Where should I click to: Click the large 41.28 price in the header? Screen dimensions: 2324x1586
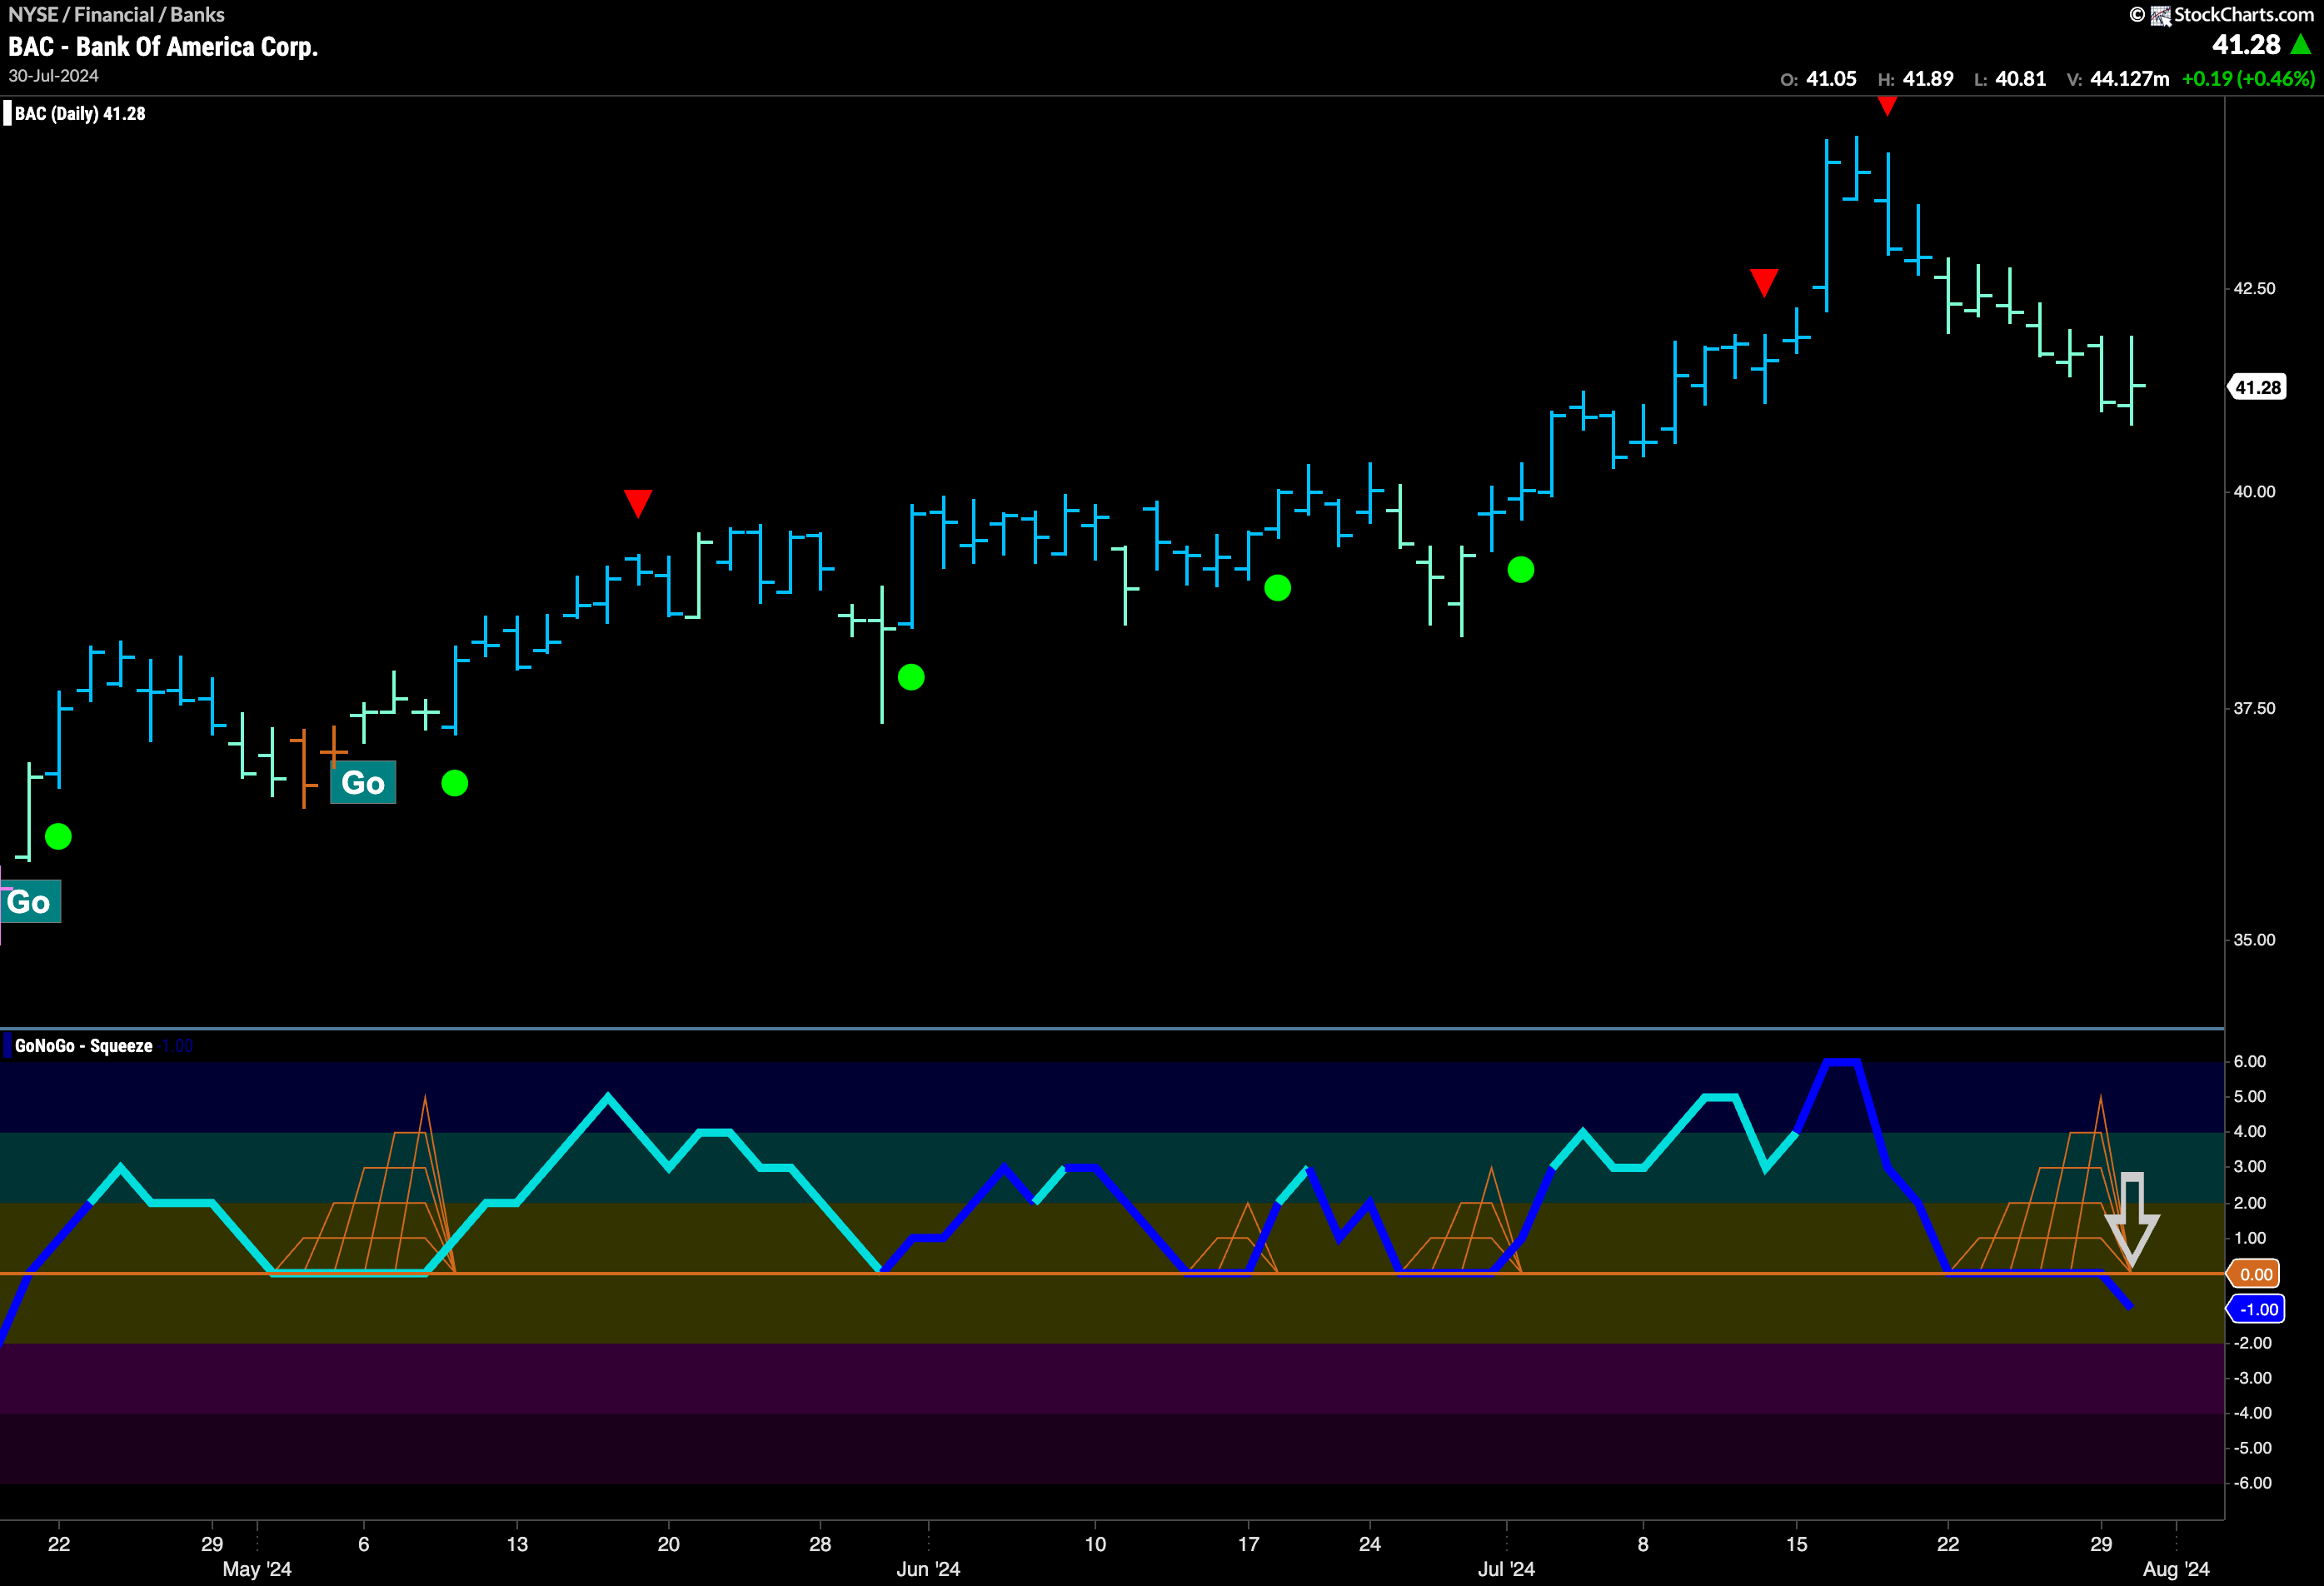(x=2246, y=44)
